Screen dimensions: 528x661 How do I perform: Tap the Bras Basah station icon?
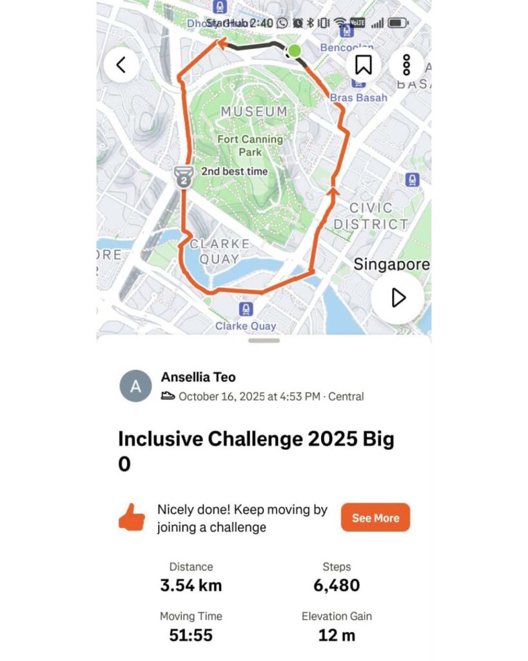click(357, 83)
